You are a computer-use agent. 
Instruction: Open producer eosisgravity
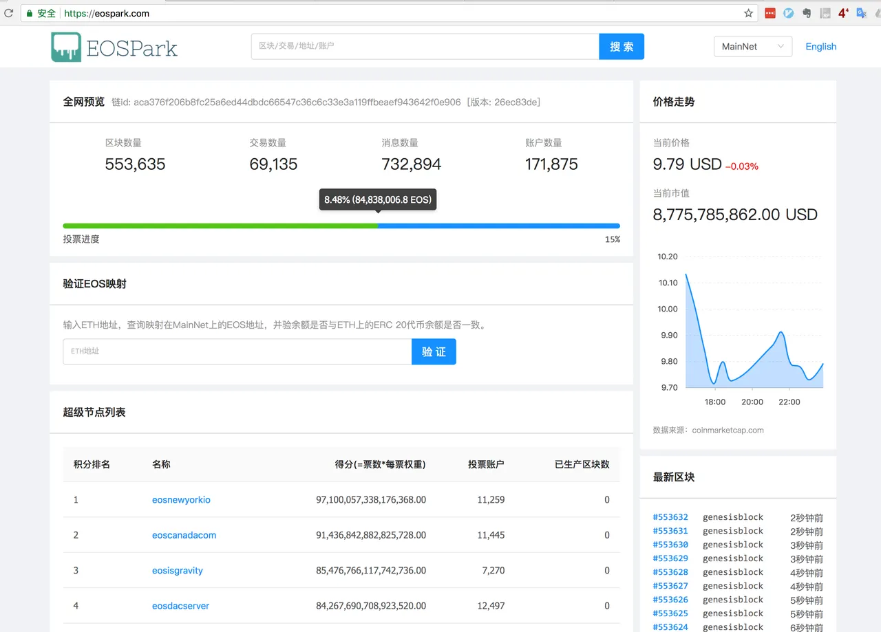coord(178,570)
